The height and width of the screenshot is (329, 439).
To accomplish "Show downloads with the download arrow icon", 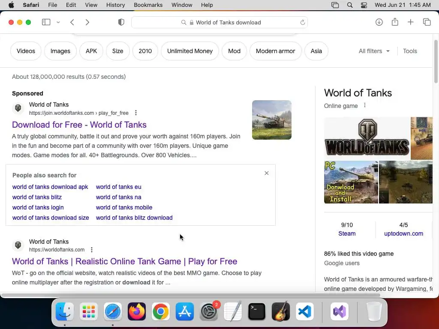I will 379,22.
